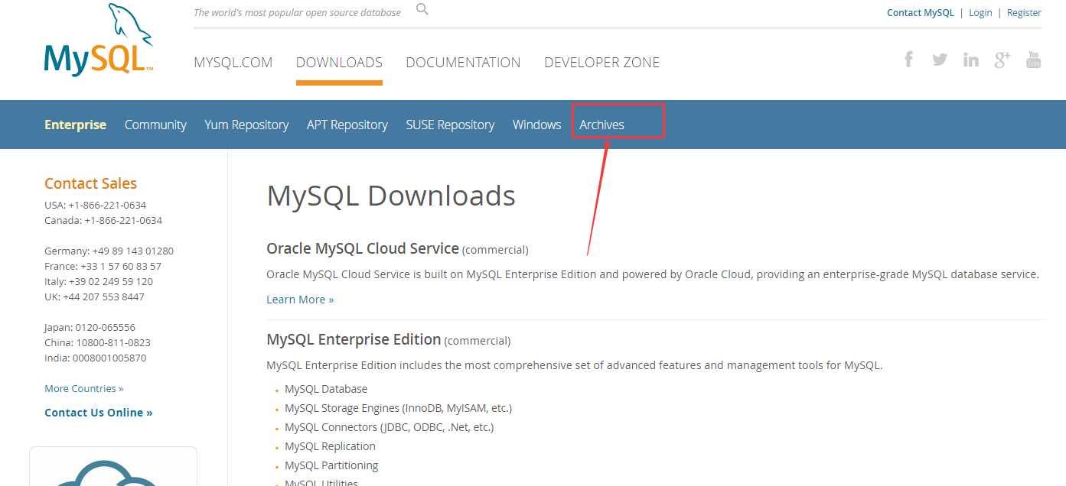Screen dimensions: 1066x486
Task: Open the APT Repository tab
Action: (347, 125)
